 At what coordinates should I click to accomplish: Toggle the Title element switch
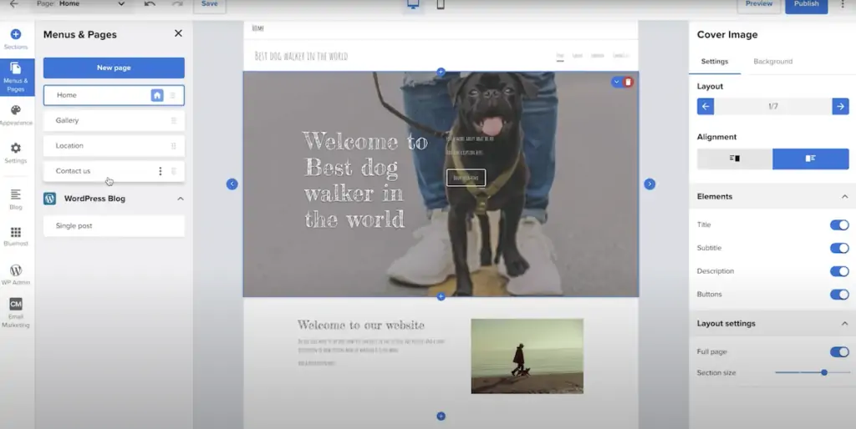[838, 225]
